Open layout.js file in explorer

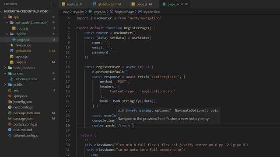click(x=21, y=56)
